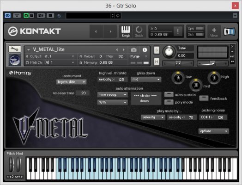The width and height of the screenshot is (242, 185).
Task: Shift keyboard octave up with right arrow
Action: pyautogui.click(x=22, y=177)
